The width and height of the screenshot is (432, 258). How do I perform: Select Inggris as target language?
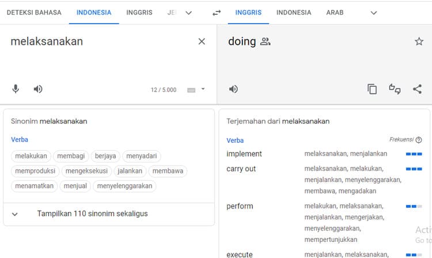pyautogui.click(x=248, y=13)
